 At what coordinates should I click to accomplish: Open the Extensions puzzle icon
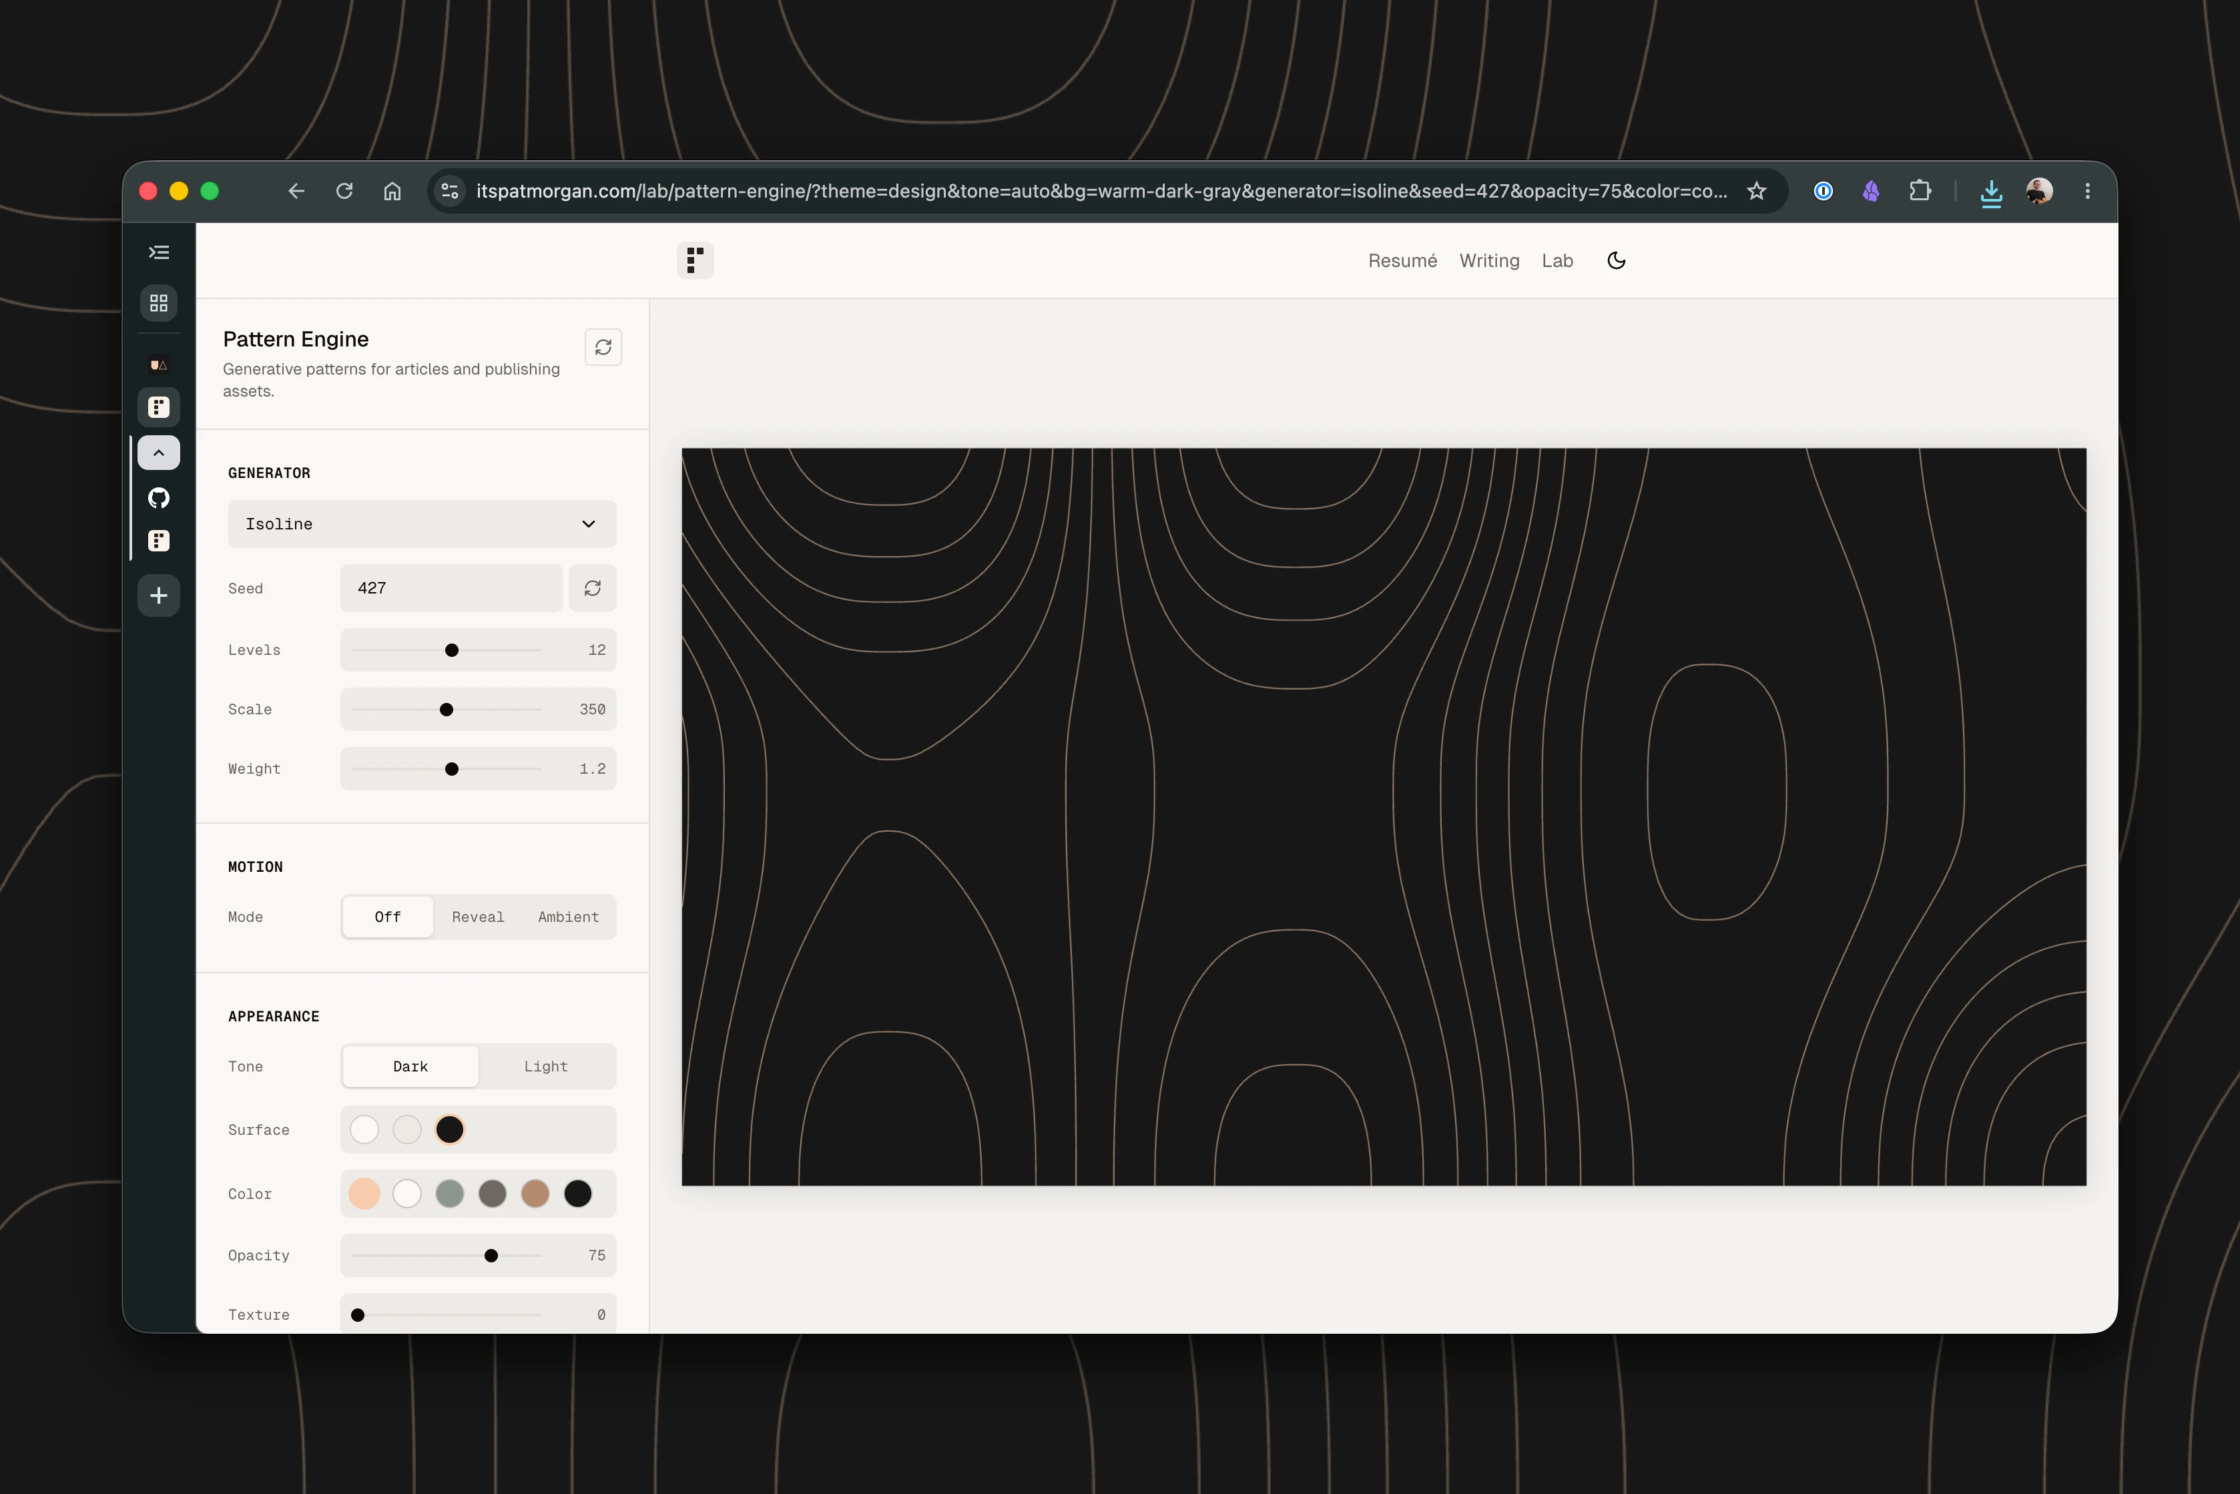click(x=1920, y=192)
